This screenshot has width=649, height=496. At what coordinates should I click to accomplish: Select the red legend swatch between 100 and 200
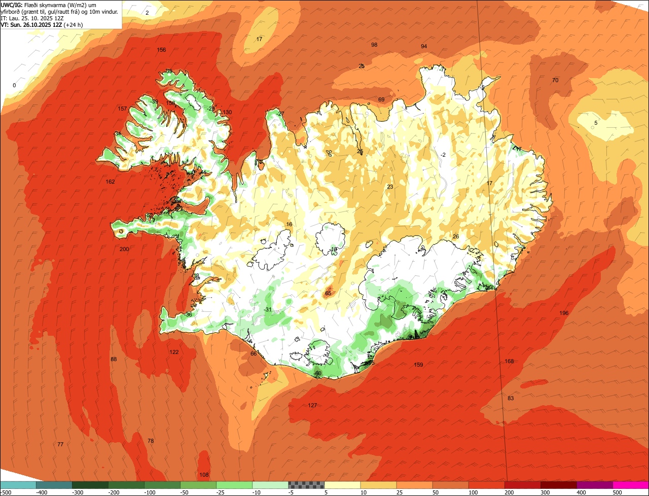coord(486,485)
